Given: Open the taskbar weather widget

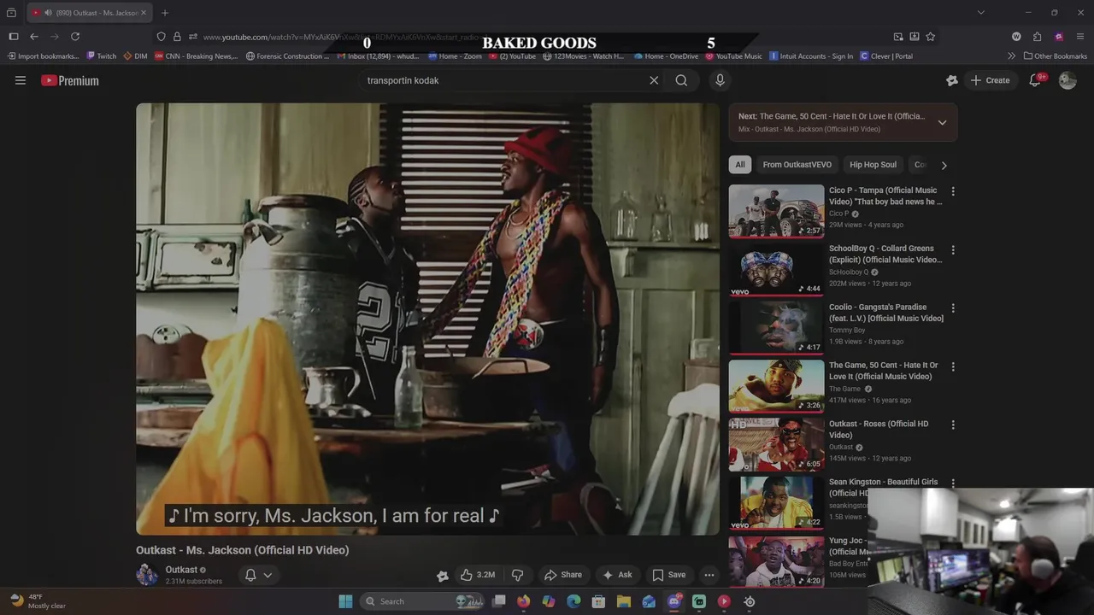Looking at the screenshot, I should pyautogui.click(x=38, y=601).
